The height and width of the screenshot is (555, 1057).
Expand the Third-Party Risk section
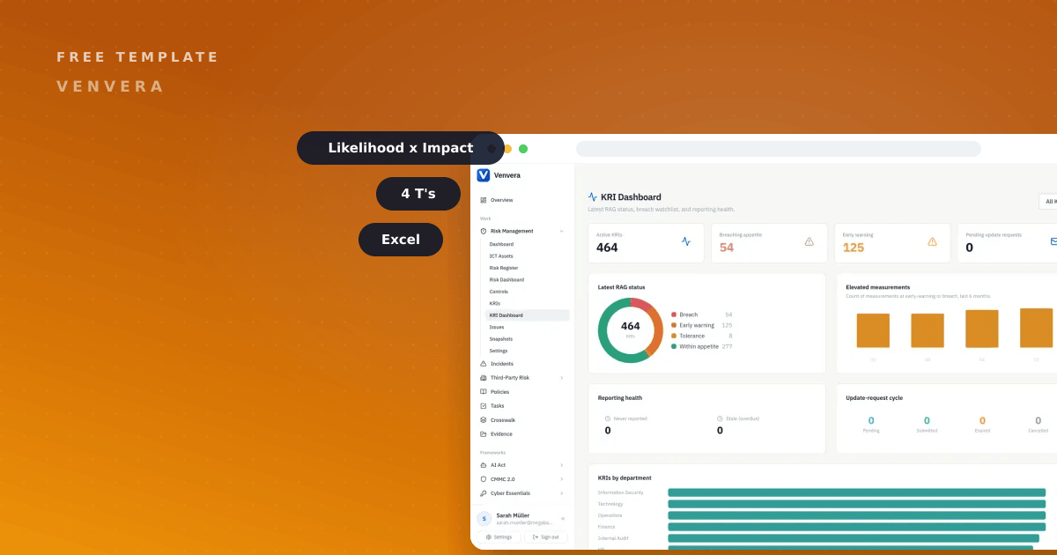point(562,378)
